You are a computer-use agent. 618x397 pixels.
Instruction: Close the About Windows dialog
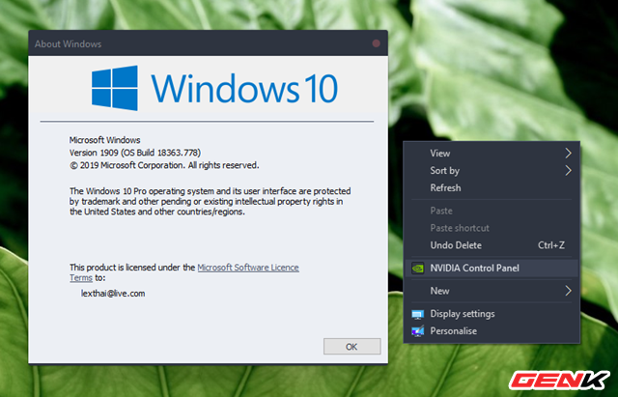[376, 43]
